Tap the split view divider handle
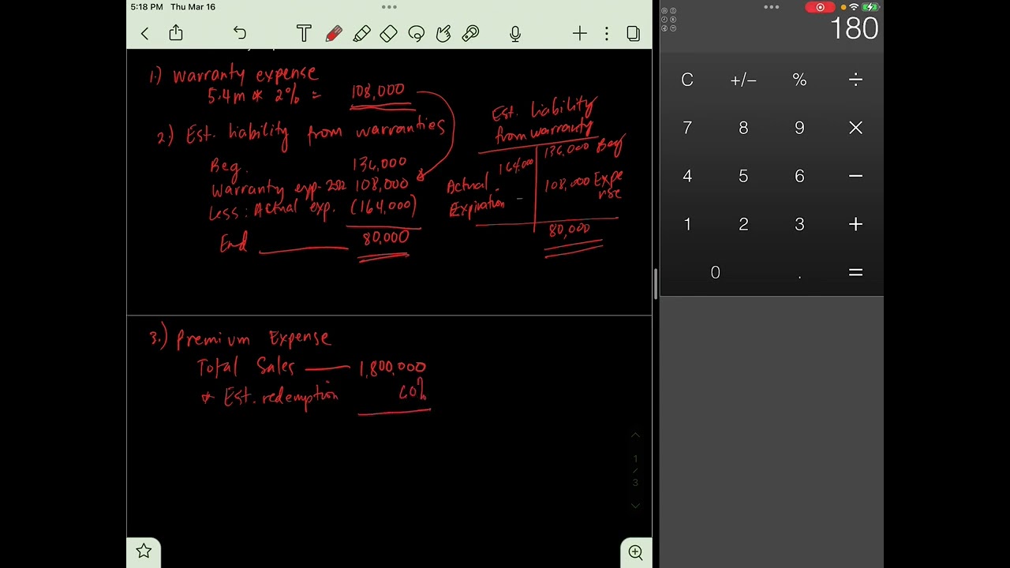 pos(656,284)
